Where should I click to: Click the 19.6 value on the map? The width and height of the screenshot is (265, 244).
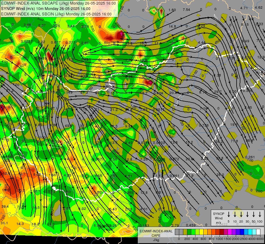coord(234,125)
